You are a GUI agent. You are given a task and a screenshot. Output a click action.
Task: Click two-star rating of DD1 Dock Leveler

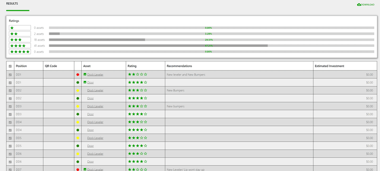pyautogui.click(x=137, y=74)
